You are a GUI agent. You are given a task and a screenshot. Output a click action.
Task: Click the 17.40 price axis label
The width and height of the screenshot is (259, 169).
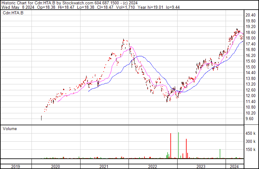click(x=250, y=44)
